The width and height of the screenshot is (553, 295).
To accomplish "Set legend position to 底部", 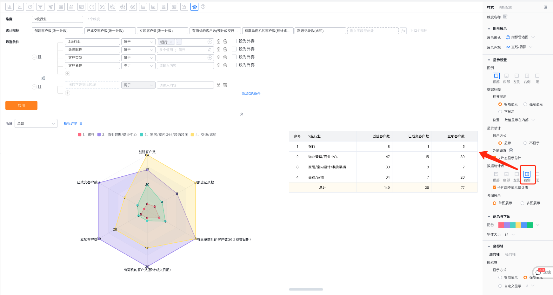I will pyautogui.click(x=506, y=76).
